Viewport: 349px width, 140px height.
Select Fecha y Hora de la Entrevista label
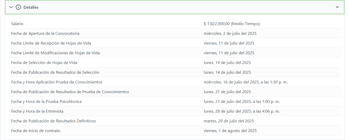pos(37,111)
